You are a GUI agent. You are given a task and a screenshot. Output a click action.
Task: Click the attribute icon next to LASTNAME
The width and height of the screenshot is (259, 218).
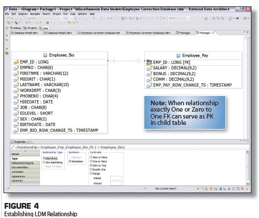pyautogui.click(x=16, y=85)
